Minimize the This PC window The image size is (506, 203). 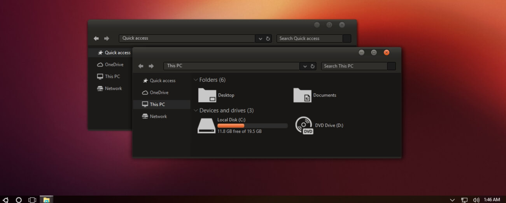click(361, 52)
